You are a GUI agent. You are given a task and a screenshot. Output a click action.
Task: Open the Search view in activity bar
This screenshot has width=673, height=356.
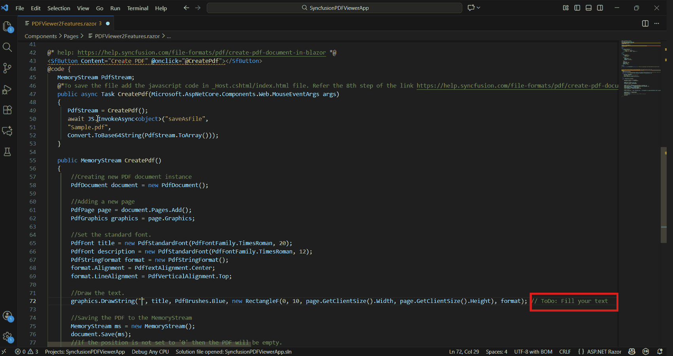coord(7,47)
